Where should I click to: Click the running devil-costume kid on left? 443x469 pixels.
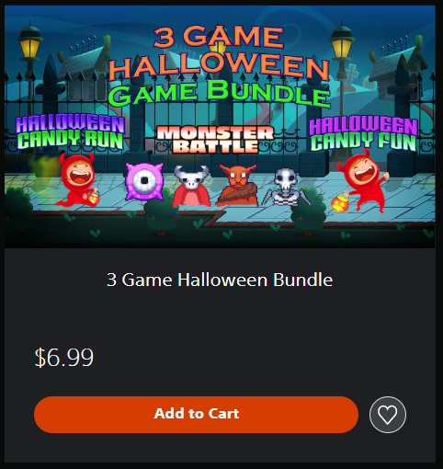click(77, 179)
